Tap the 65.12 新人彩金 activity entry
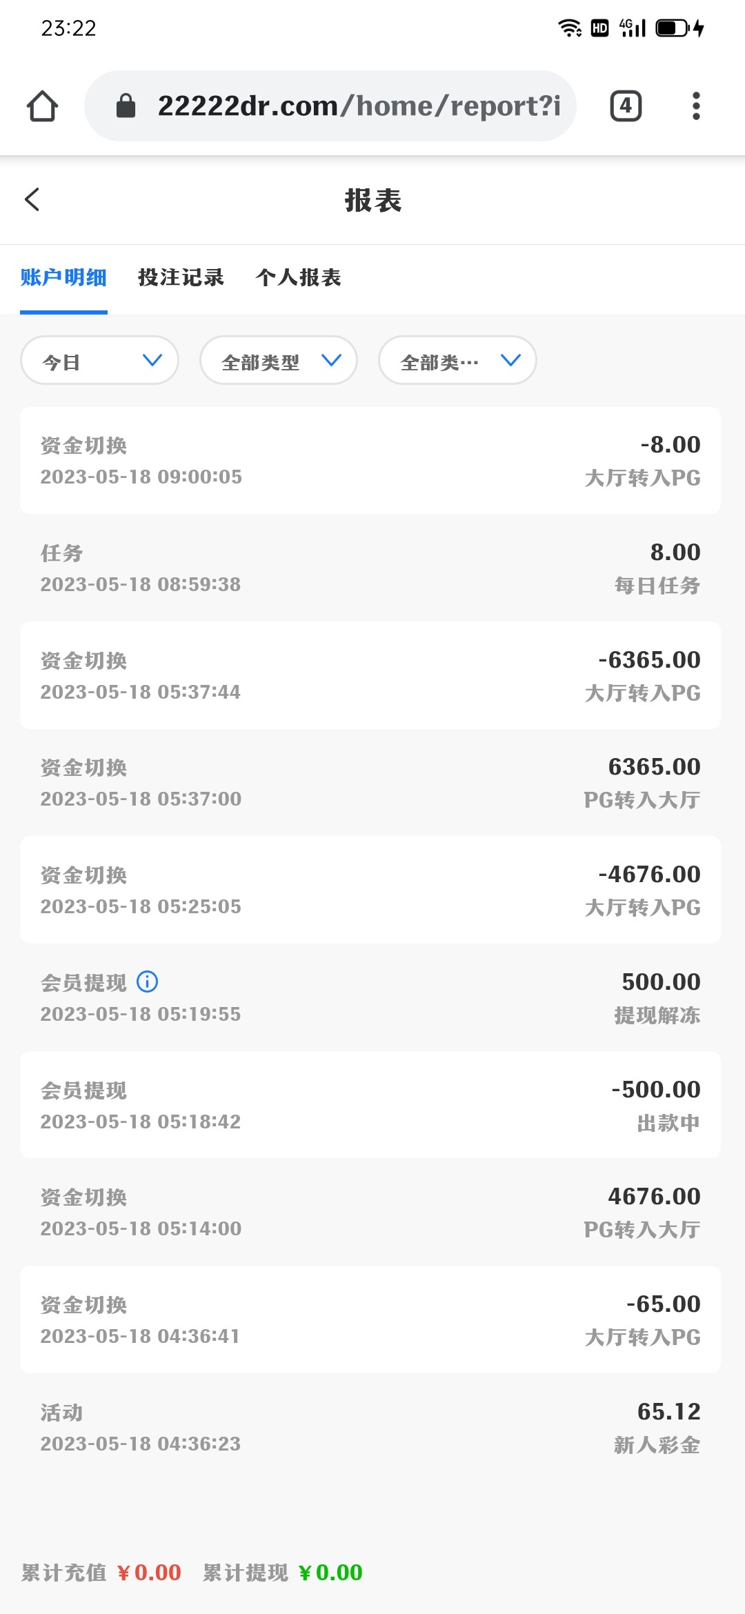Viewport: 745px width, 1614px height. coord(370,1427)
